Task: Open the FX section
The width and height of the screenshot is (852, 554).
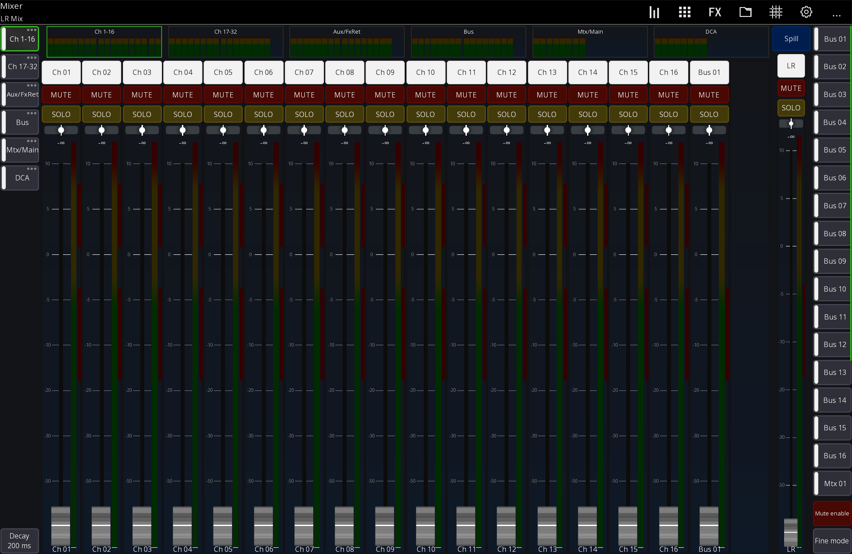Action: pyautogui.click(x=715, y=12)
